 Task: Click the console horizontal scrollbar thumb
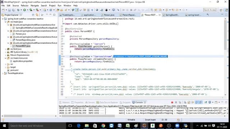[x=88, y=116]
